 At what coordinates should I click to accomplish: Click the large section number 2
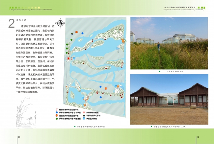pos(12,23)
